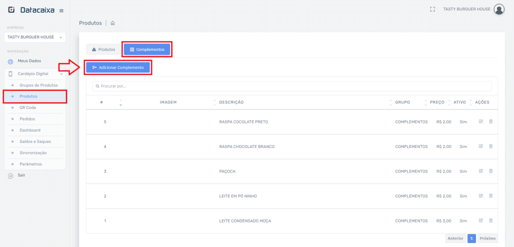Toggle fullscreen mode icon in header
This screenshot has height=247, width=514.
coord(432,9)
